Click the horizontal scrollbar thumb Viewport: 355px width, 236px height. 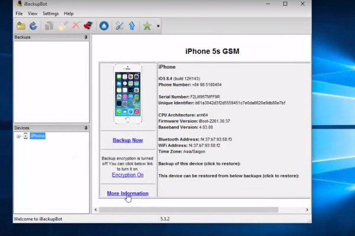189,210
